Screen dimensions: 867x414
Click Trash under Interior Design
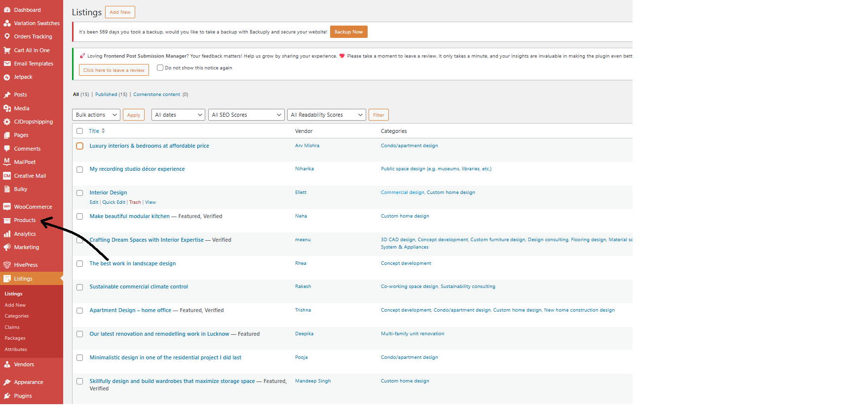135,202
